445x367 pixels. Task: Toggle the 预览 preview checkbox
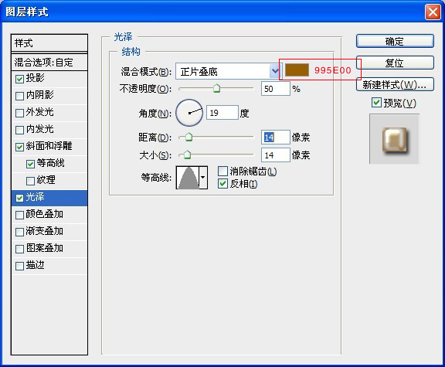pos(376,103)
